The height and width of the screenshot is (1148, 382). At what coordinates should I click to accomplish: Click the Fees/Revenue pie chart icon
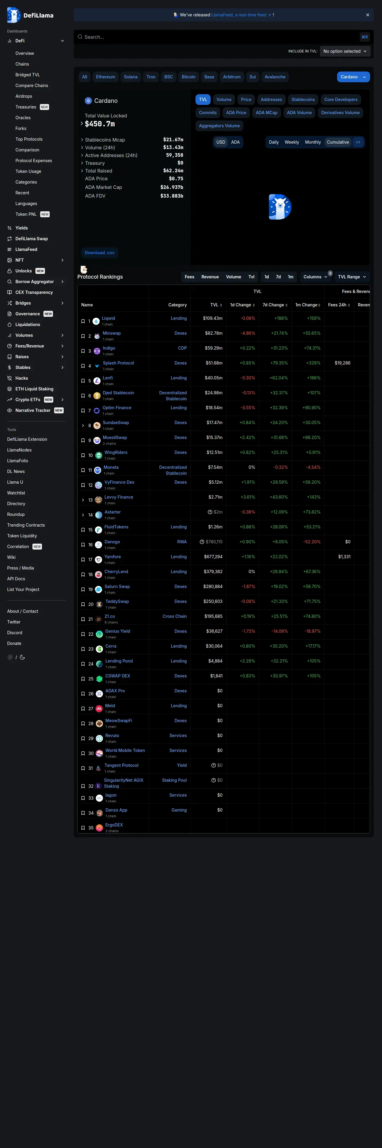[9, 346]
